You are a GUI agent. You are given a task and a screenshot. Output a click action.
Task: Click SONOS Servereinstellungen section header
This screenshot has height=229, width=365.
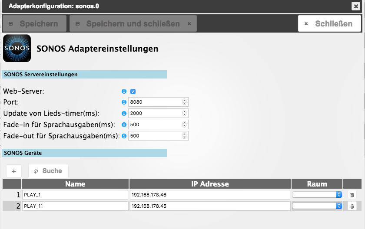click(84, 75)
